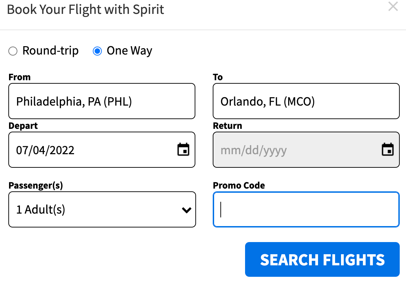Click the Passenger(s) field label
Viewport: 406px width, 282px height.
tap(35, 185)
